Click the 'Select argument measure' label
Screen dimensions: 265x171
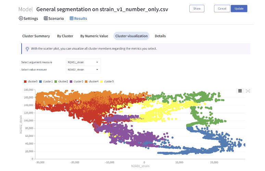pos(37,62)
